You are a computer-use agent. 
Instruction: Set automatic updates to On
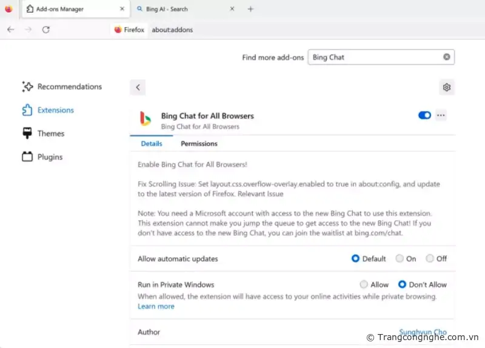(x=400, y=258)
